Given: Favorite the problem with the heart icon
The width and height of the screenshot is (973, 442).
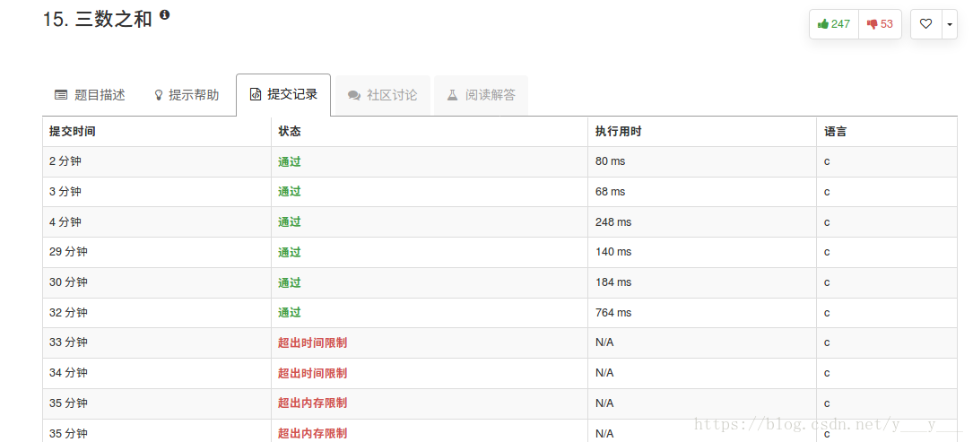Looking at the screenshot, I should (x=925, y=24).
